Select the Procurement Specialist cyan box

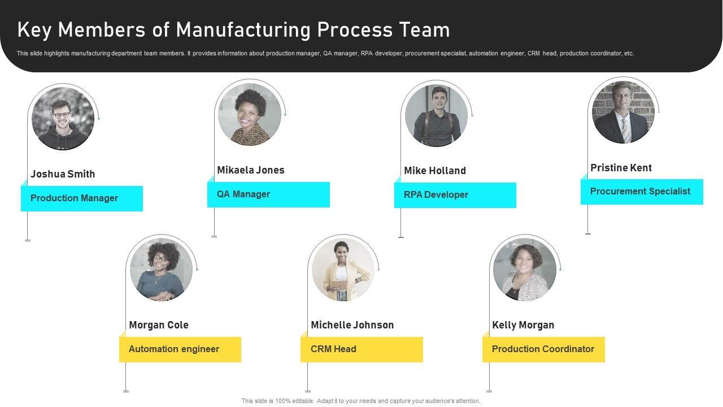click(642, 192)
